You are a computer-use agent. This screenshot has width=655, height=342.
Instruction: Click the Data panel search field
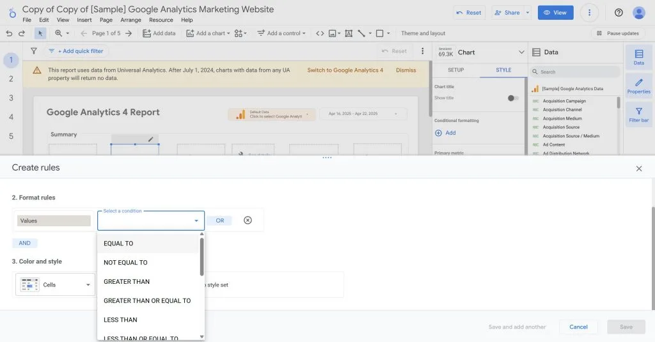point(575,72)
